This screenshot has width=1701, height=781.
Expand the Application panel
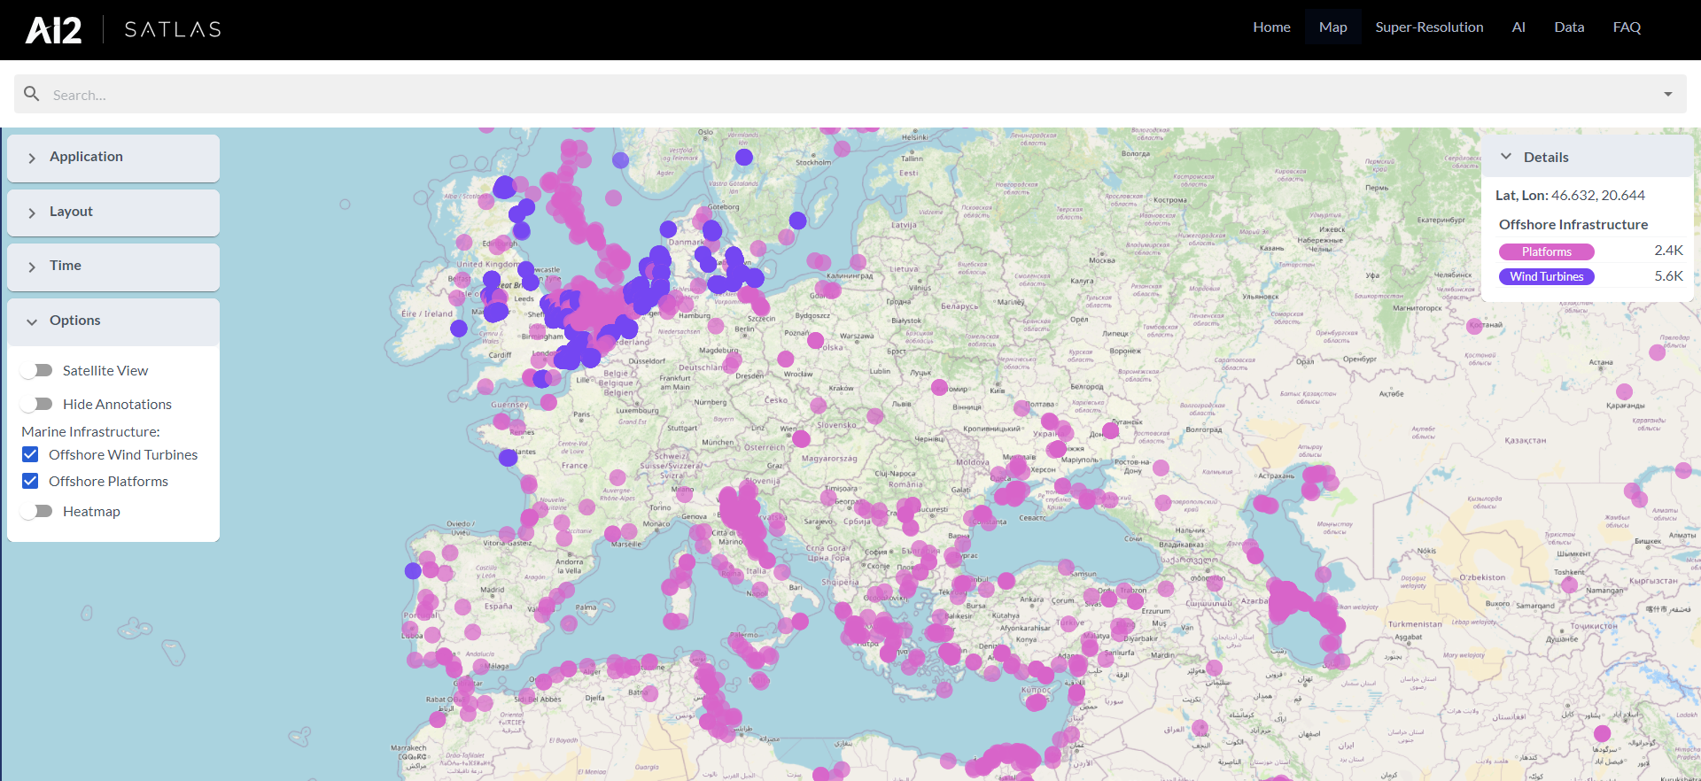(113, 158)
